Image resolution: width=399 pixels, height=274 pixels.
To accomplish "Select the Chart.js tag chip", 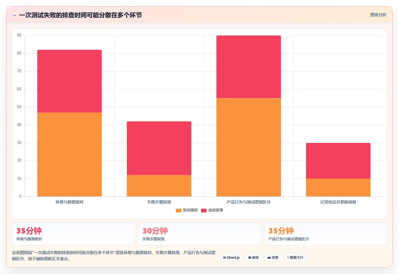I will coord(231,257).
